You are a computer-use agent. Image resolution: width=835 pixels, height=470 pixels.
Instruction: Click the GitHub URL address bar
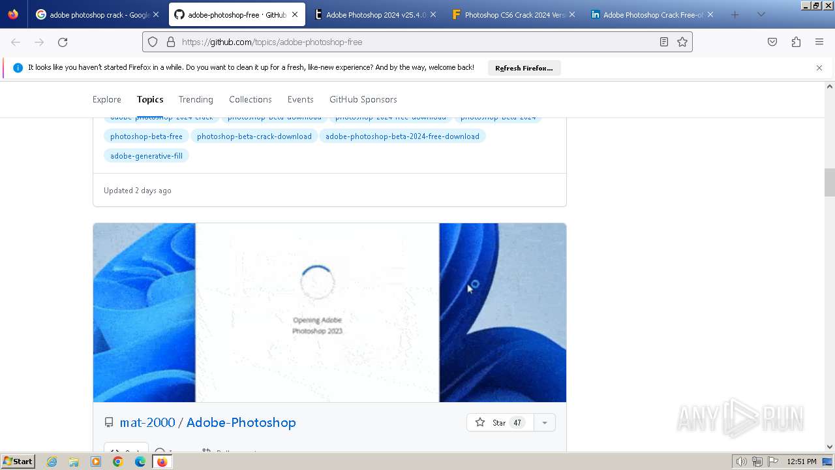(417, 42)
